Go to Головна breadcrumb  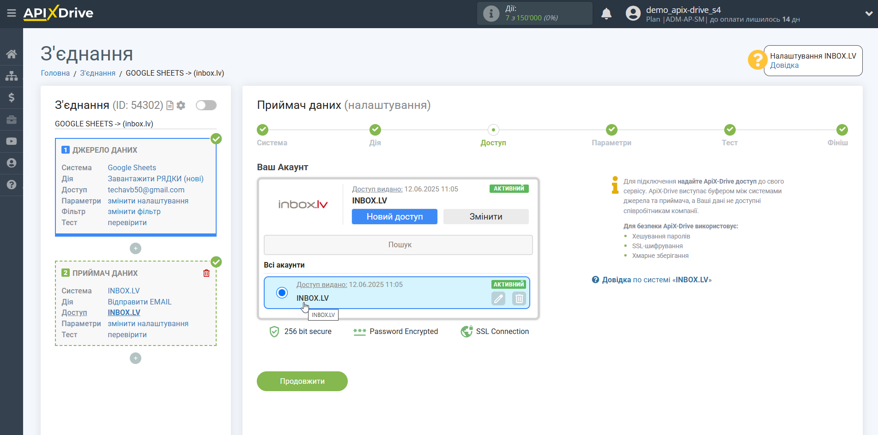55,73
